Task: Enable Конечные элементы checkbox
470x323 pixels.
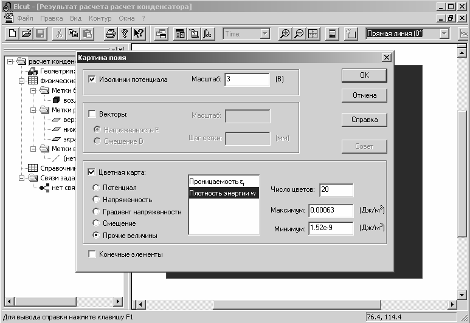Action: (92, 254)
